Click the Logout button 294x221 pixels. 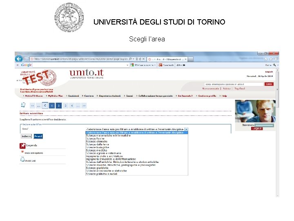257,129
